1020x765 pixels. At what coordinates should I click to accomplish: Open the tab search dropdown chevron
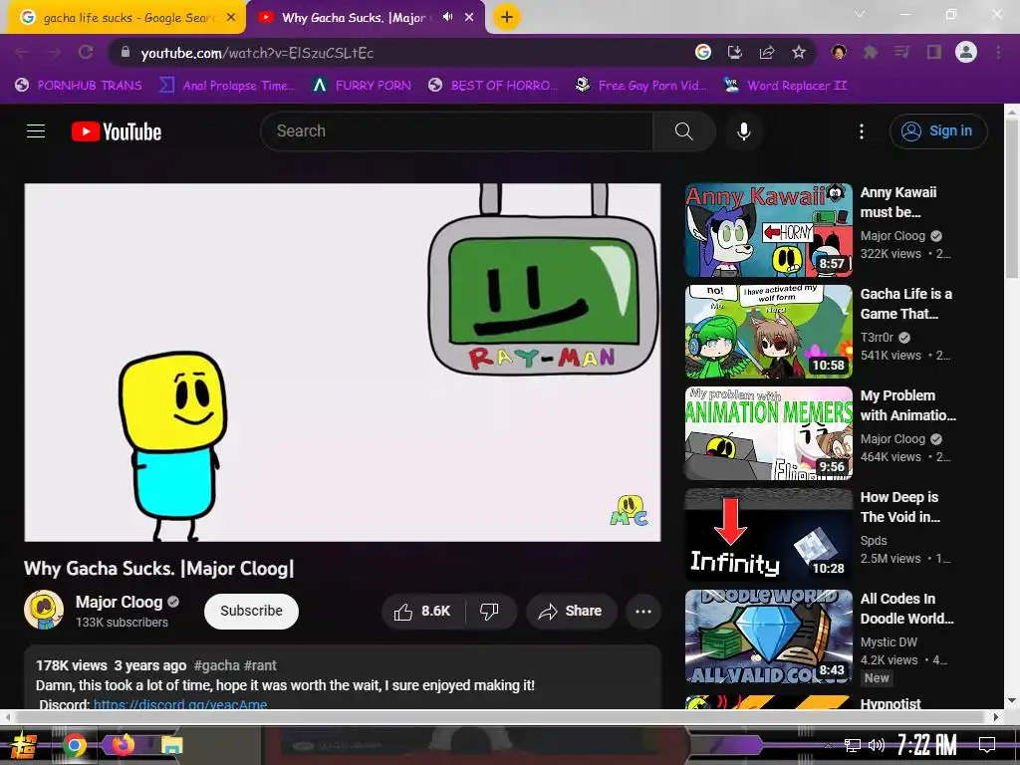point(860,14)
